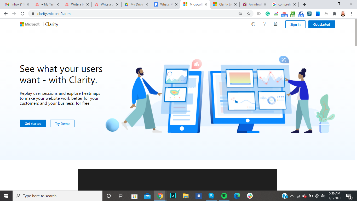Click the browser Back arrow

(6, 14)
